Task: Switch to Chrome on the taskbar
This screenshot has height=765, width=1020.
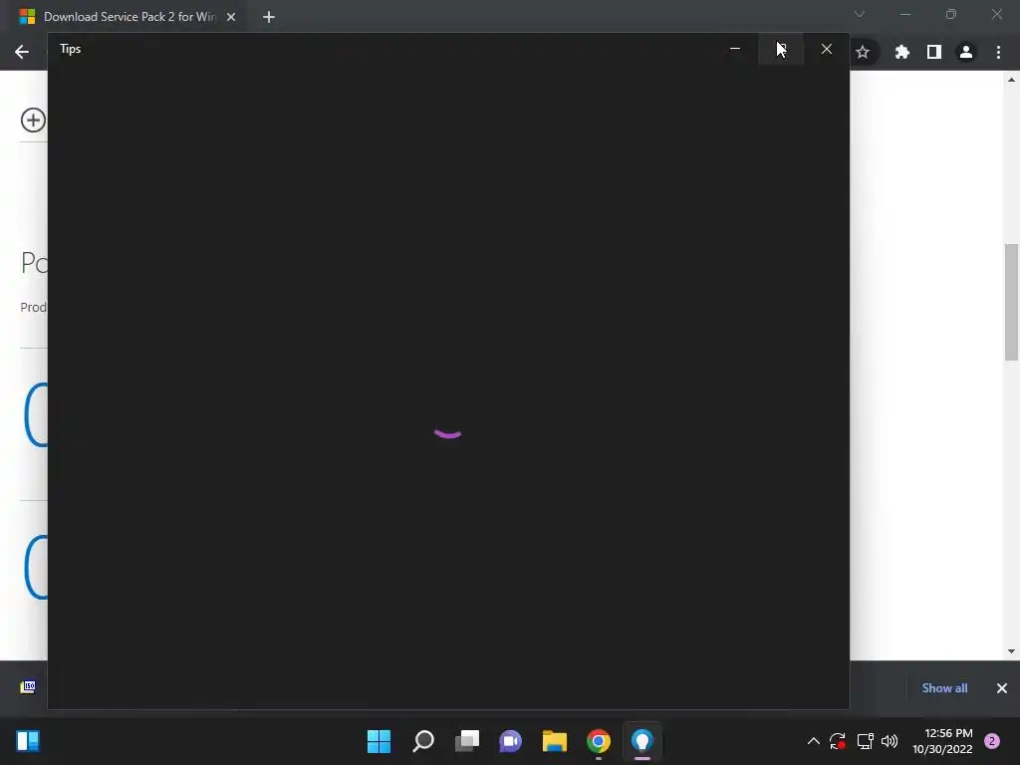Action: tap(599, 741)
